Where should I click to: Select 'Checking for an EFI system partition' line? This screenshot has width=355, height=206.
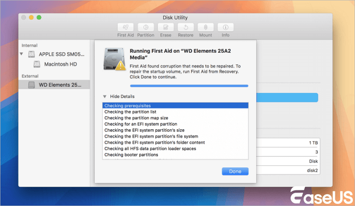[x=175, y=124]
